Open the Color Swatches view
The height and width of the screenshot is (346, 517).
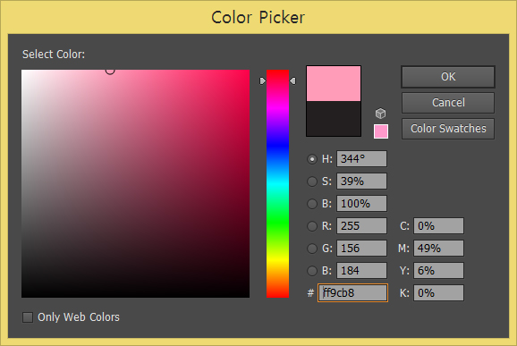tap(448, 129)
